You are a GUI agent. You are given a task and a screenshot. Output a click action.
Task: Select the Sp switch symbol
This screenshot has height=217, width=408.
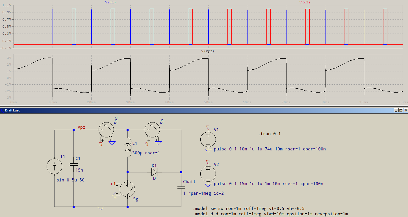coord(152,130)
